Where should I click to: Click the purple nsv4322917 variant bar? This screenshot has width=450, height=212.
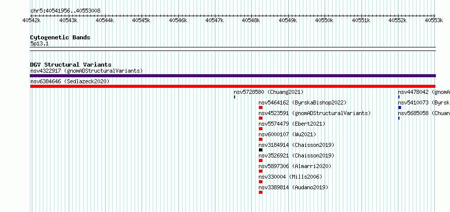pos(233,76)
